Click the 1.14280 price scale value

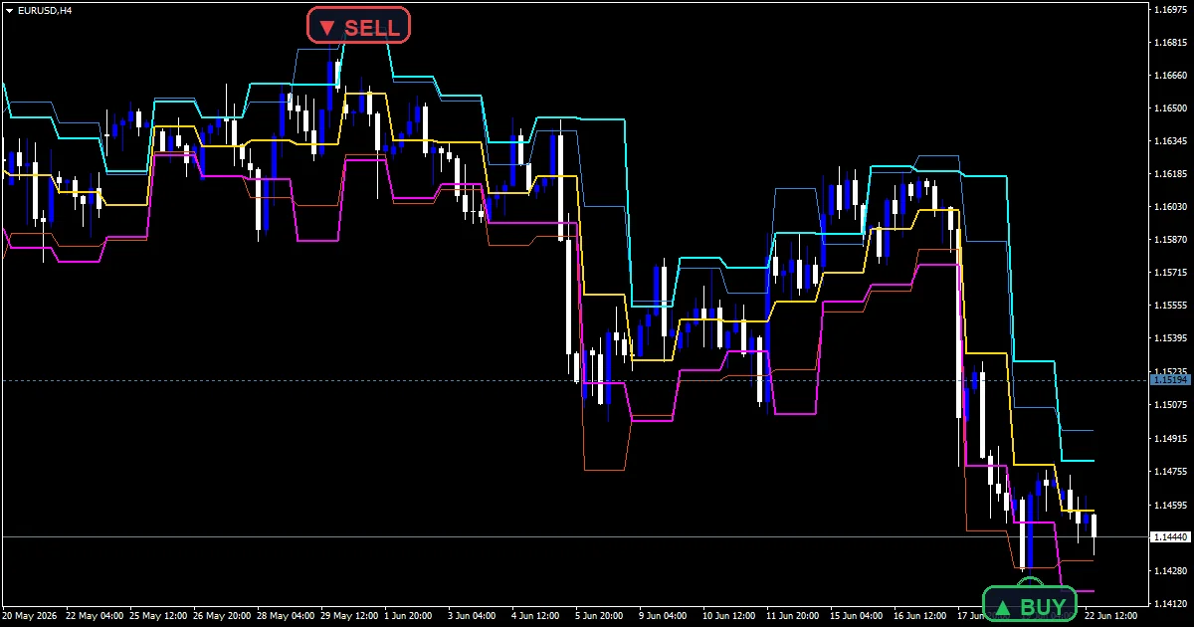pyautogui.click(x=1170, y=570)
